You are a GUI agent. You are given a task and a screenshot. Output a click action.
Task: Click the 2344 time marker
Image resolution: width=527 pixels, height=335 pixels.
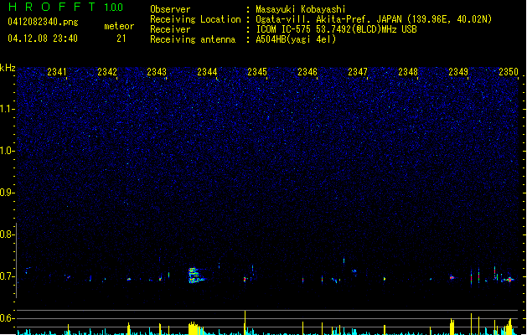click(208, 72)
